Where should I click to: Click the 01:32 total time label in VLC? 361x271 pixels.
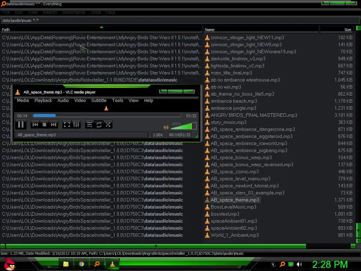[191, 116]
